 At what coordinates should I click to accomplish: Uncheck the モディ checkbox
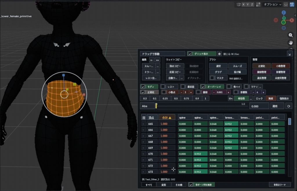(143, 87)
